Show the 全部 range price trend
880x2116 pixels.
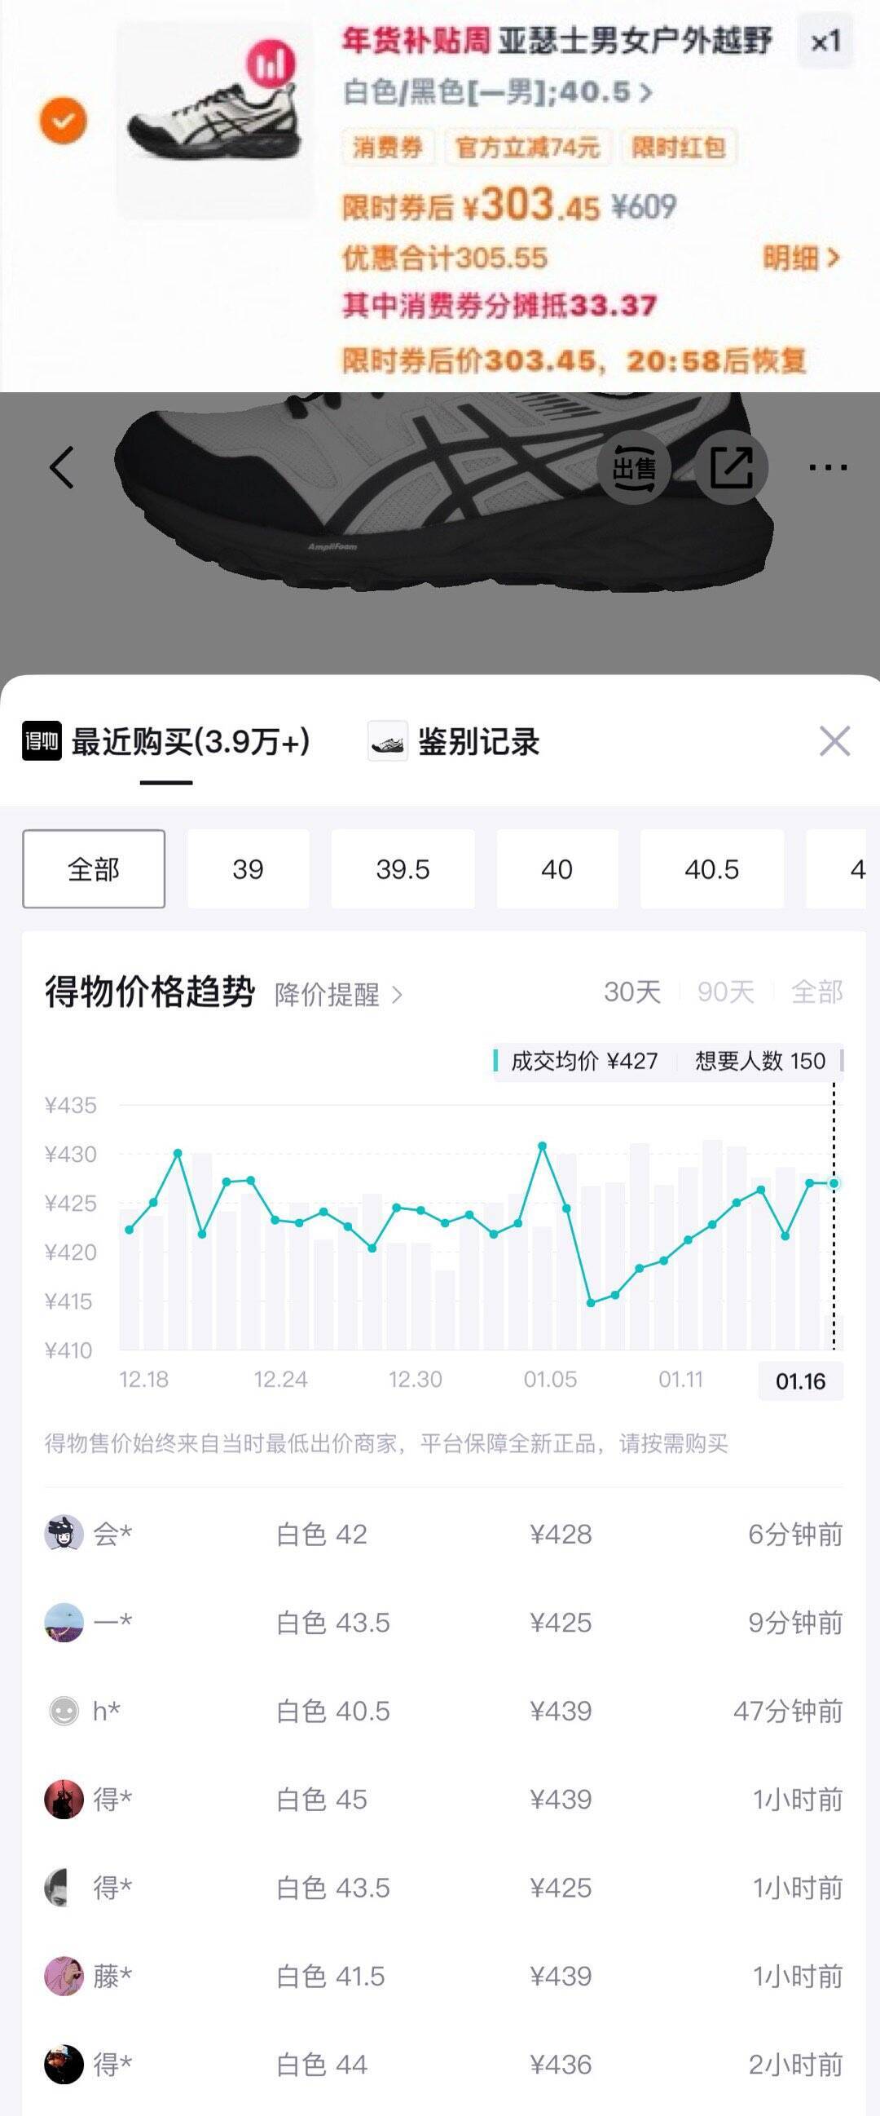(x=816, y=992)
